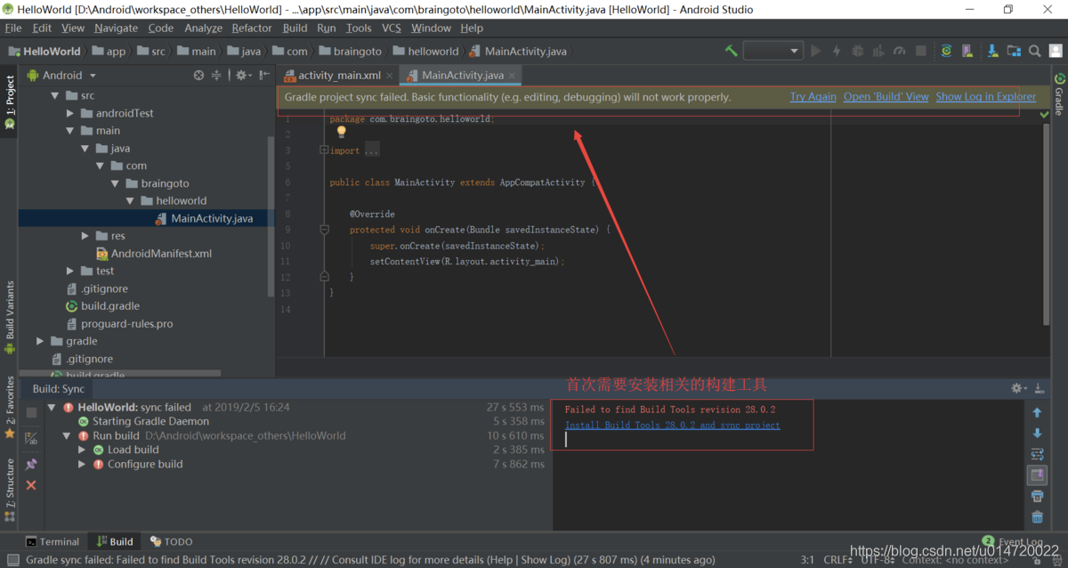1068x568 pixels.
Task: Click the blue down arrow in Build output
Action: coord(1037,434)
